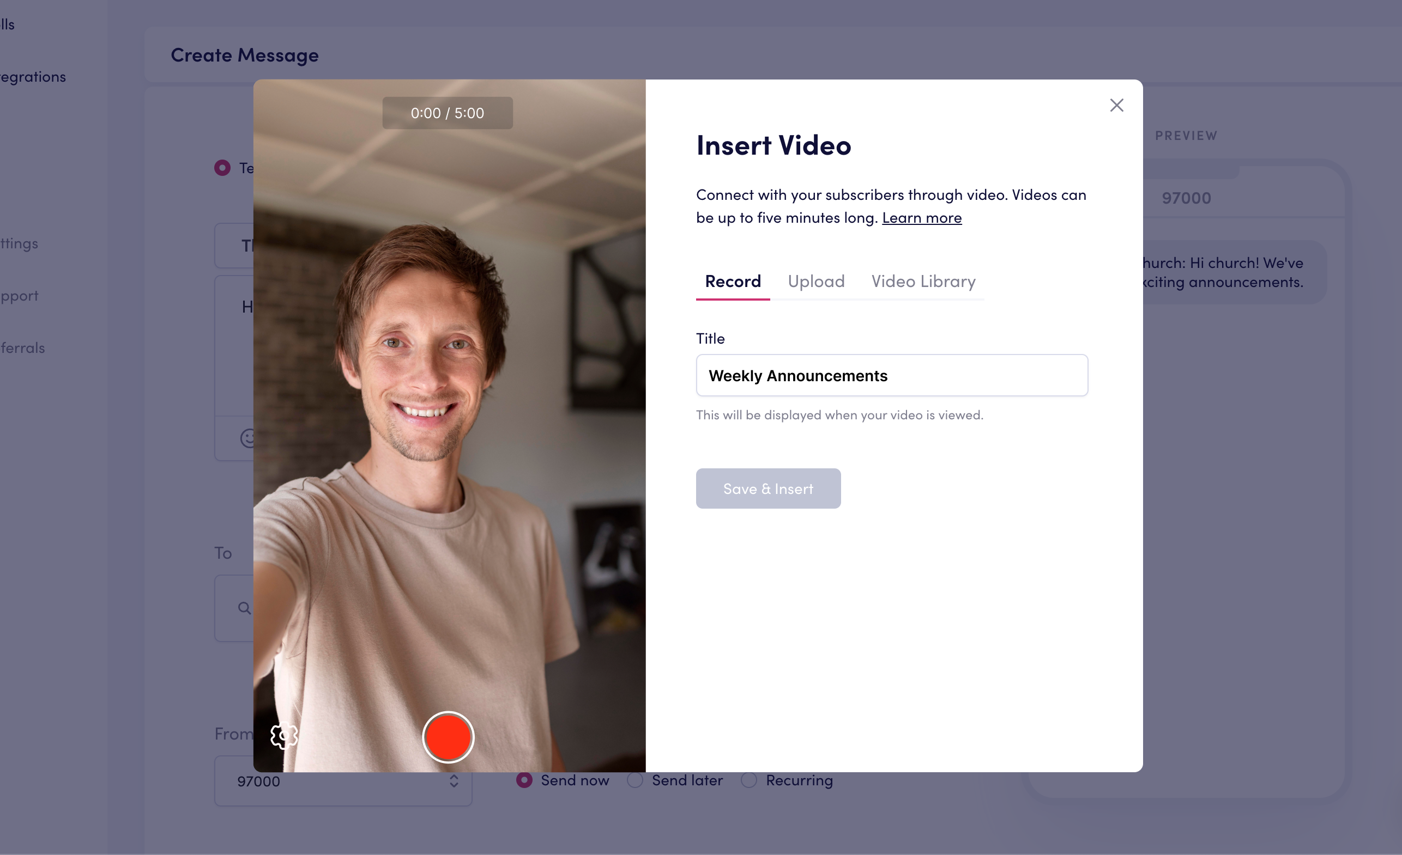1402x855 pixels.
Task: Switch to the Upload tab
Action: coord(815,282)
